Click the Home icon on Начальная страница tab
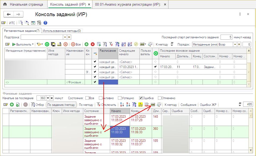 (5, 4)
